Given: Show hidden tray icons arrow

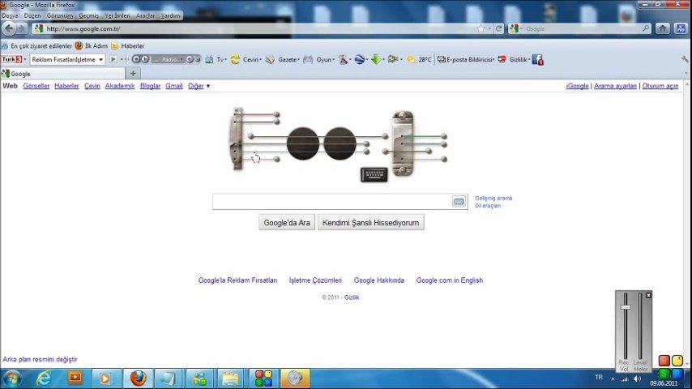Looking at the screenshot, I should (x=613, y=378).
